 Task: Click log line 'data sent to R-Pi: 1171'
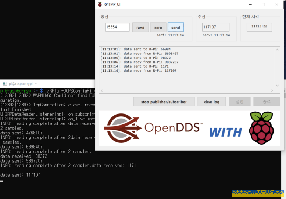[x=135, y=66]
